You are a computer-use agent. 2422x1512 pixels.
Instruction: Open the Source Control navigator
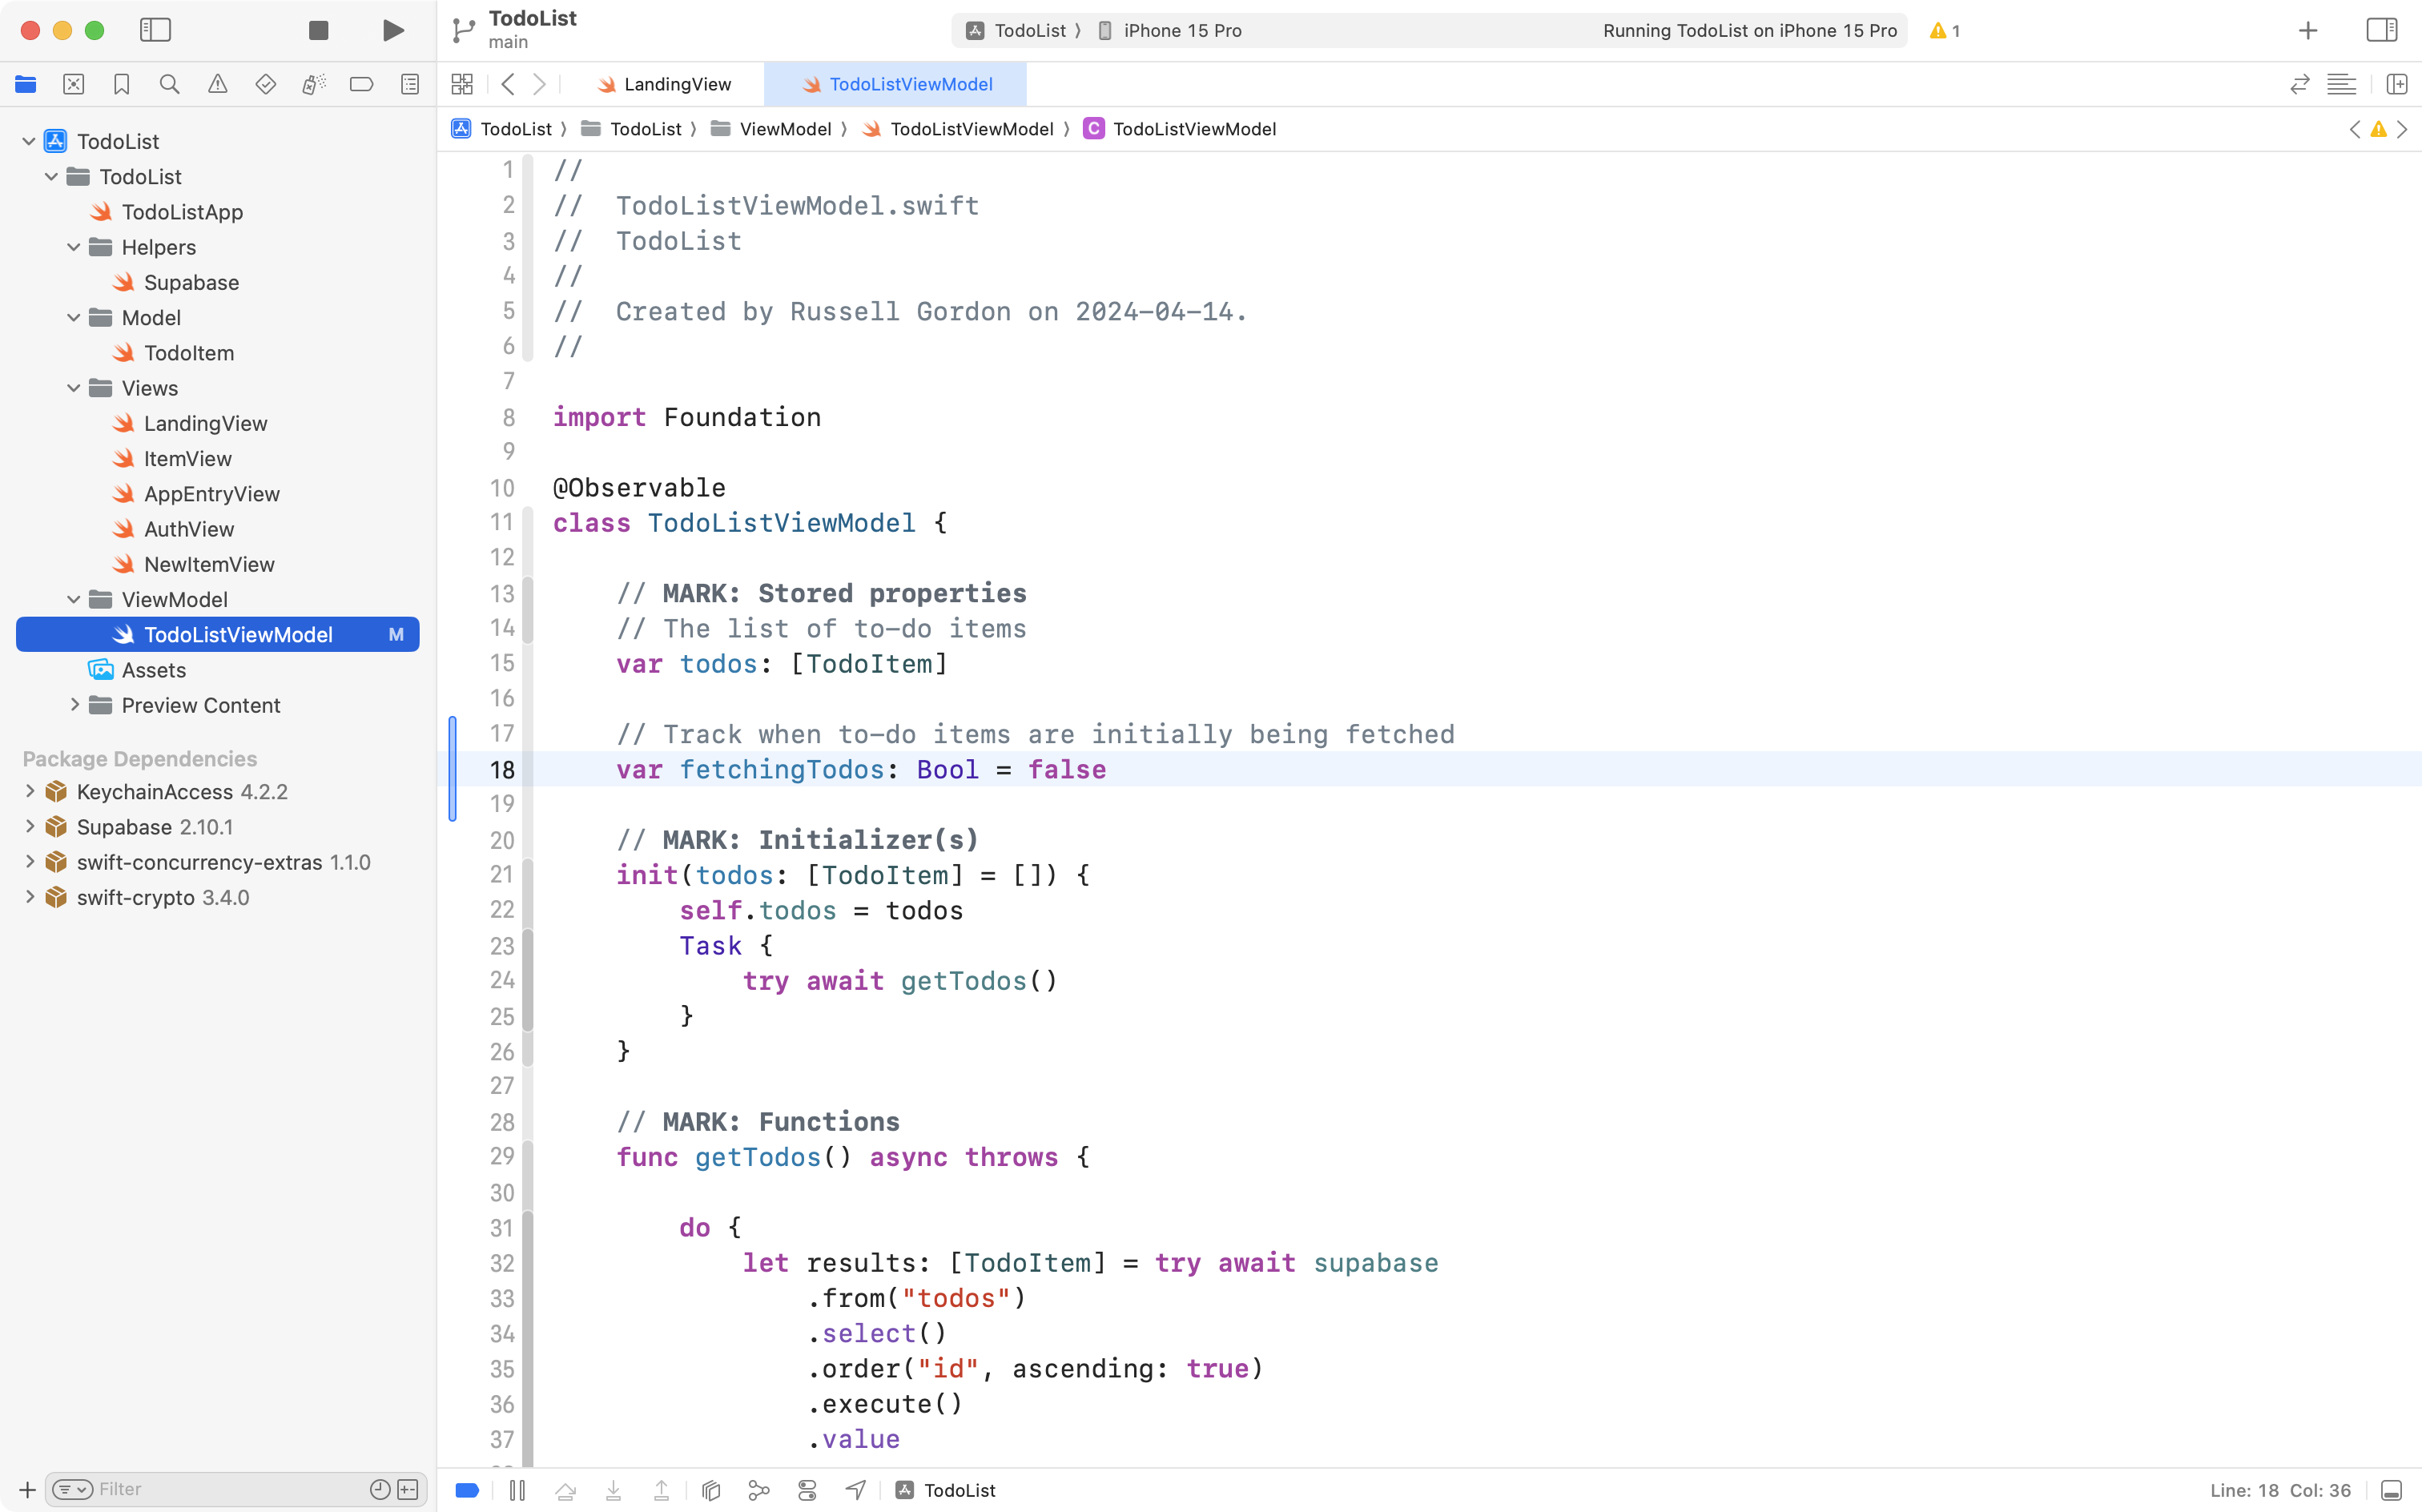click(x=74, y=84)
